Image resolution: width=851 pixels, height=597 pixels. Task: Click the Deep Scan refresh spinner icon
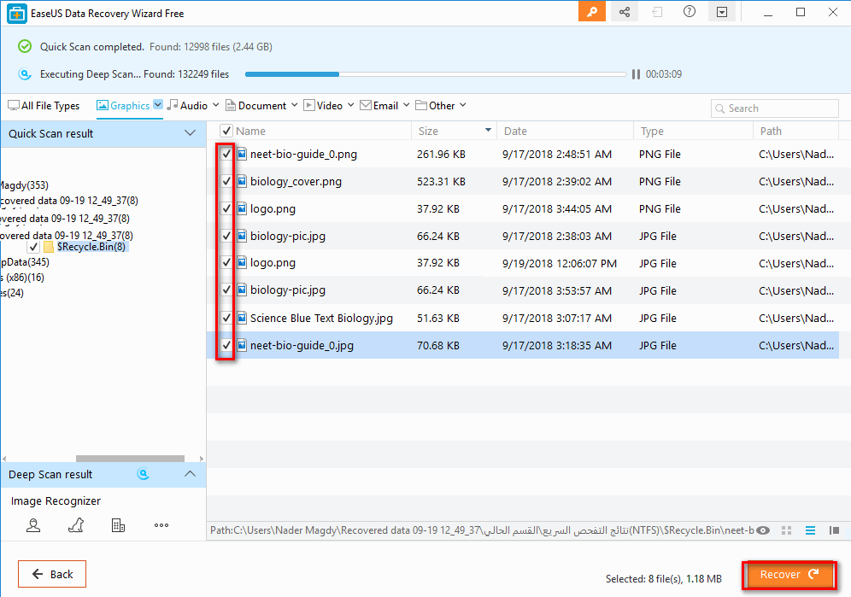pos(143,474)
